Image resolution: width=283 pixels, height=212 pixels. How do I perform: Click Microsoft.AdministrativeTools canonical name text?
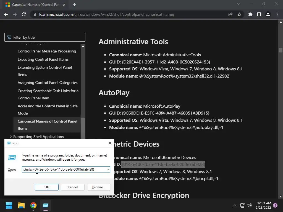point(172,55)
